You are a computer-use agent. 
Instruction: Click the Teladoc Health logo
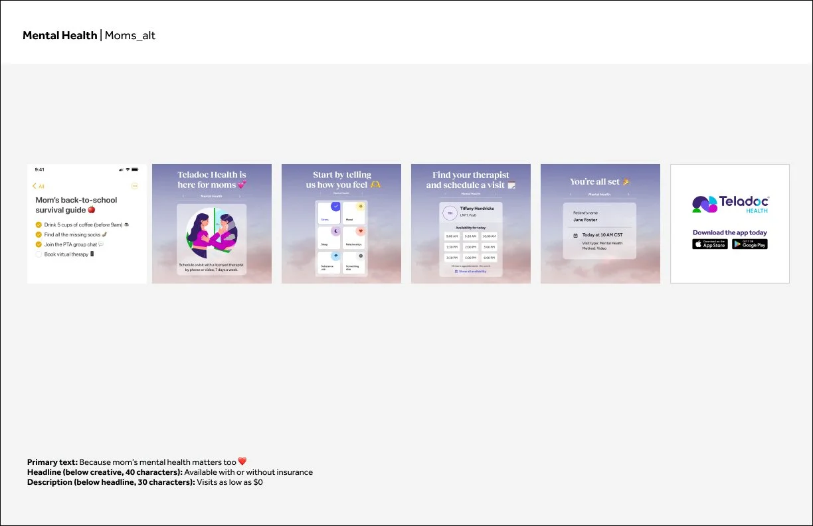click(730, 204)
